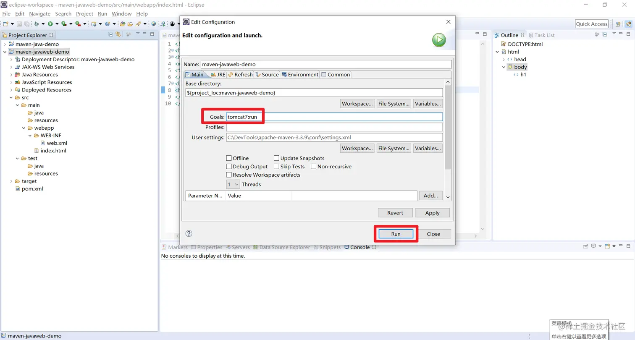Open the Outline view menu triangle
The height and width of the screenshot is (340, 635).
pos(614,33)
